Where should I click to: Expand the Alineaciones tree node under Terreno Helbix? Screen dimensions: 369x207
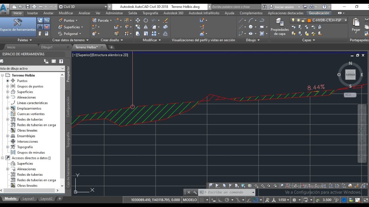point(8,97)
